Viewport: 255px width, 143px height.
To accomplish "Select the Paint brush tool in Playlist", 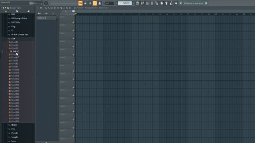I will (x=49, y=8).
